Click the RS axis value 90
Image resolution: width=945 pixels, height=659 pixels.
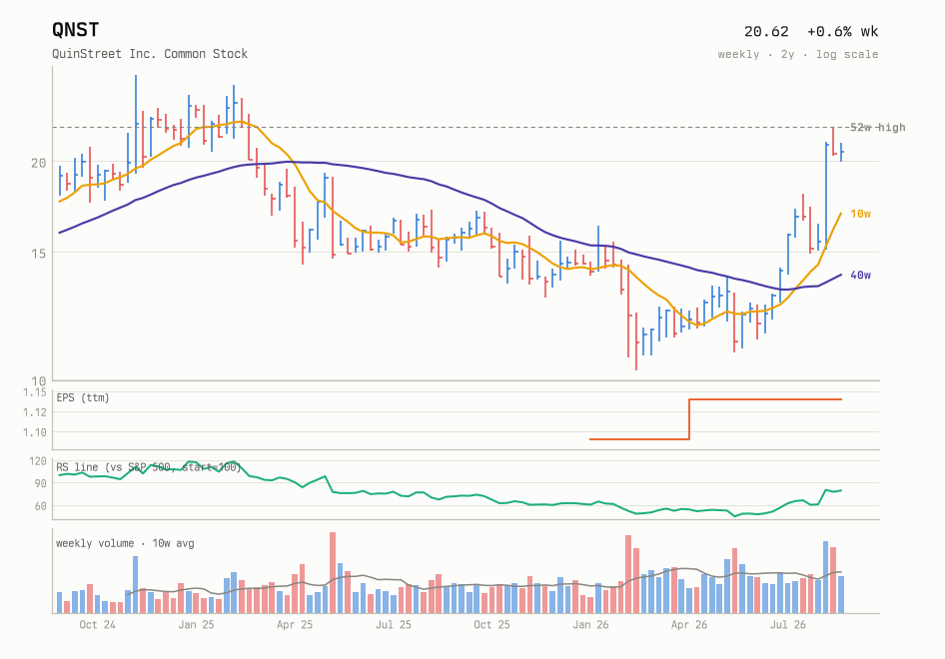[x=40, y=483]
